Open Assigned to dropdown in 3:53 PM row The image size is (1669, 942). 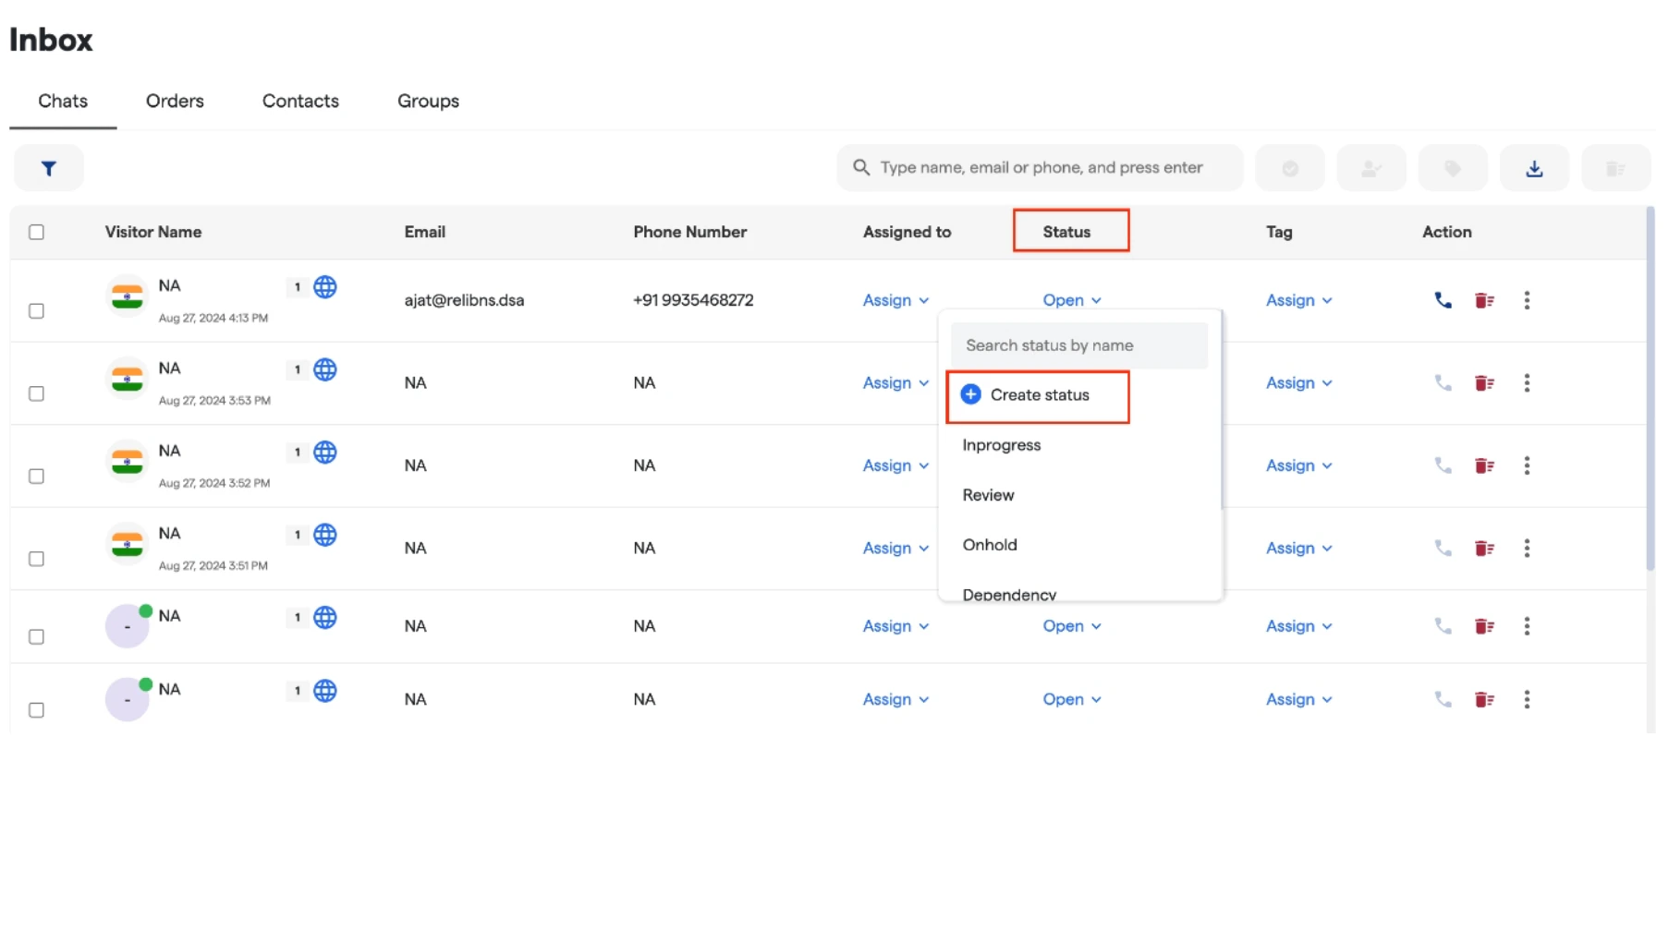point(895,383)
